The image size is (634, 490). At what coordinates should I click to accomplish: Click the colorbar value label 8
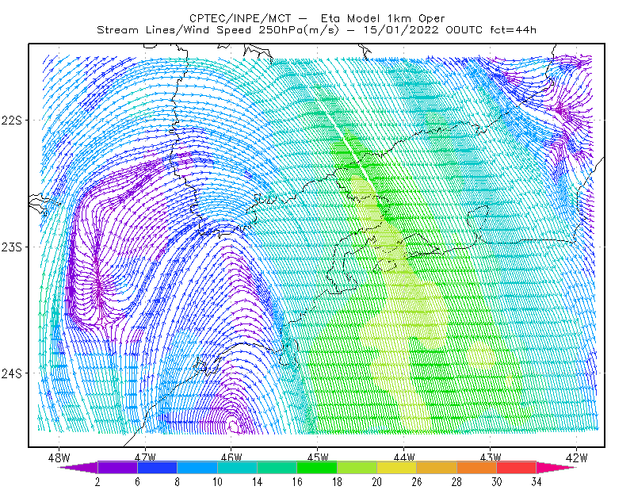[x=177, y=482]
